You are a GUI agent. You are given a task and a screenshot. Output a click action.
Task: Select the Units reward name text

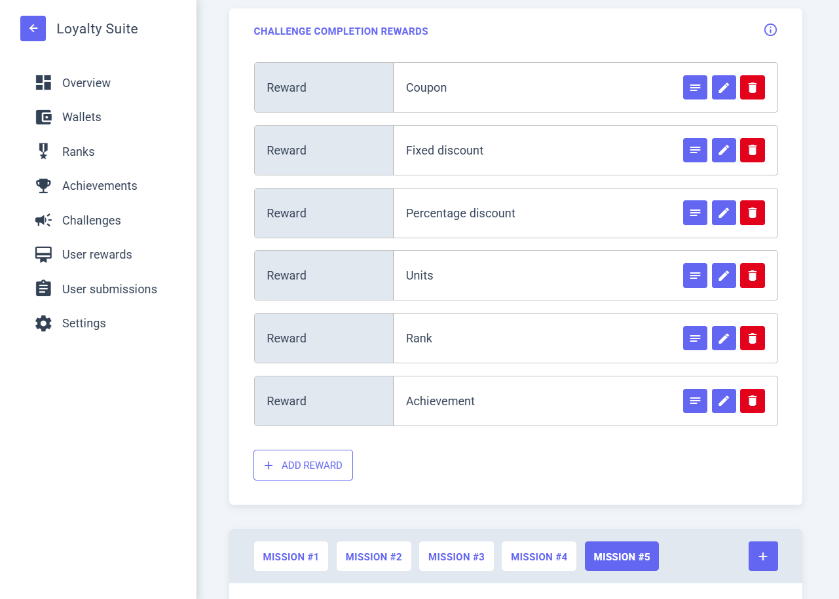(420, 276)
